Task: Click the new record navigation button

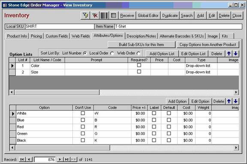Action: pyautogui.click(x=74, y=159)
